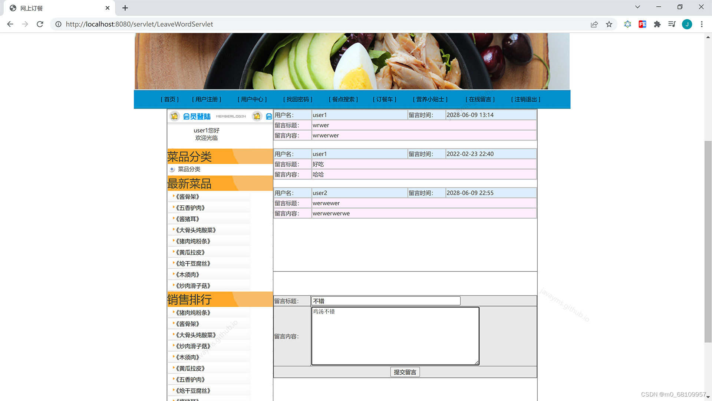Open 《猪肉炖粉条》 under 最新菜品
The image size is (712, 401).
pos(193,241)
